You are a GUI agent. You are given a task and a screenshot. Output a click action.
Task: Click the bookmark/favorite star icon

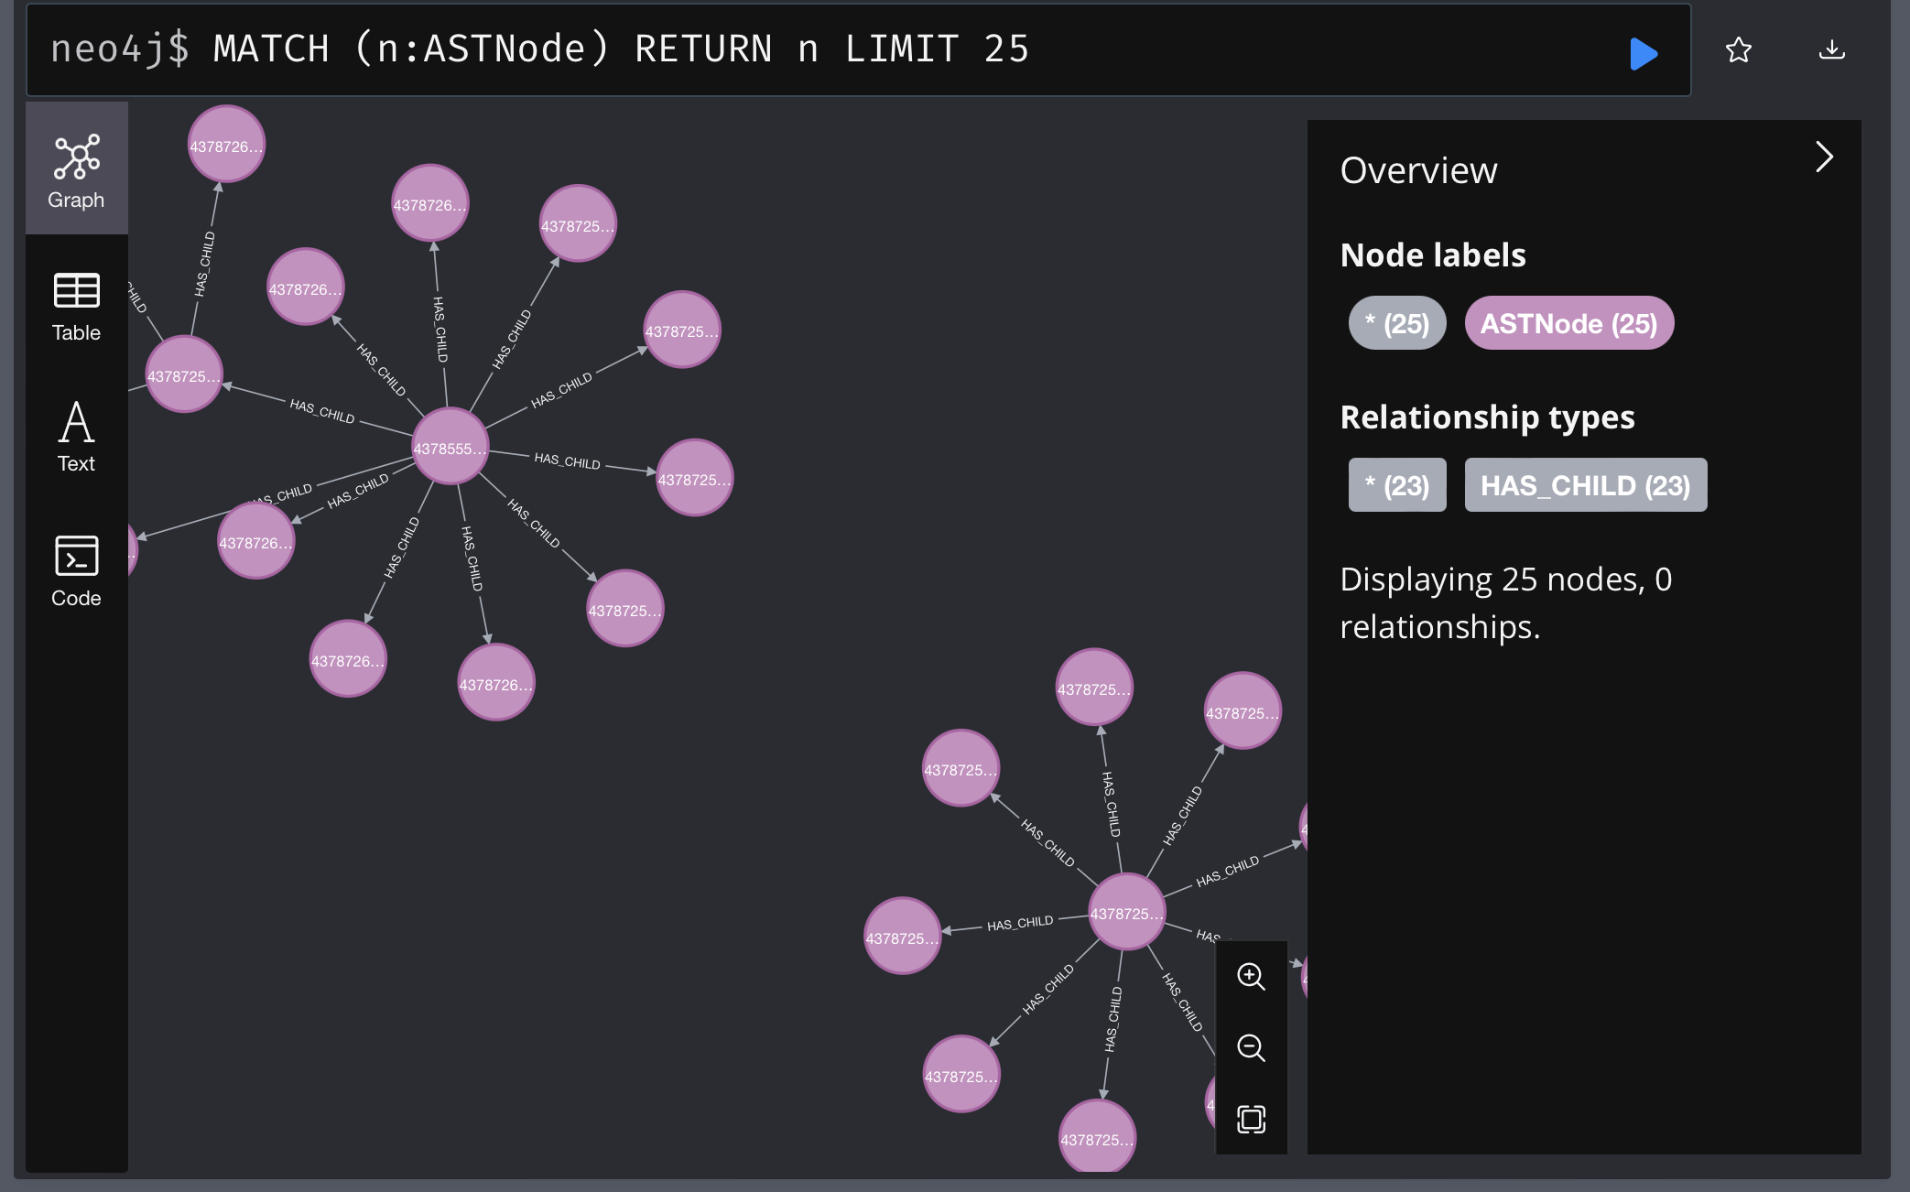(1739, 49)
